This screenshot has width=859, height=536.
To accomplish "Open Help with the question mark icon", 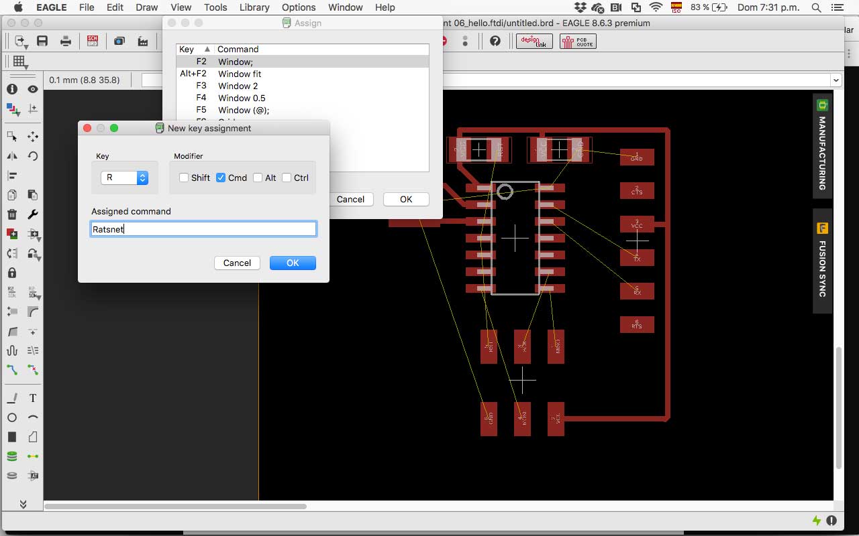I will click(x=495, y=41).
